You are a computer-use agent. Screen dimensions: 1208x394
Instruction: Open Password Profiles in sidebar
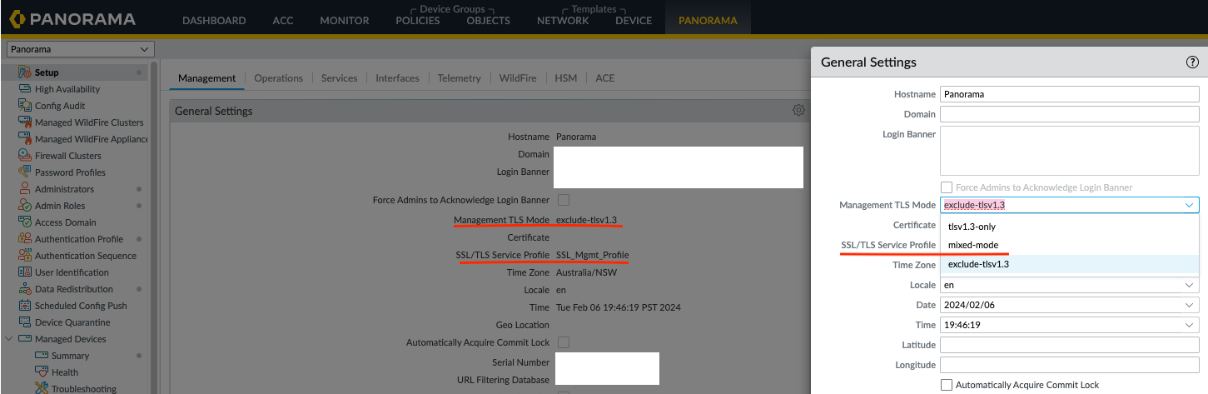pyautogui.click(x=70, y=172)
